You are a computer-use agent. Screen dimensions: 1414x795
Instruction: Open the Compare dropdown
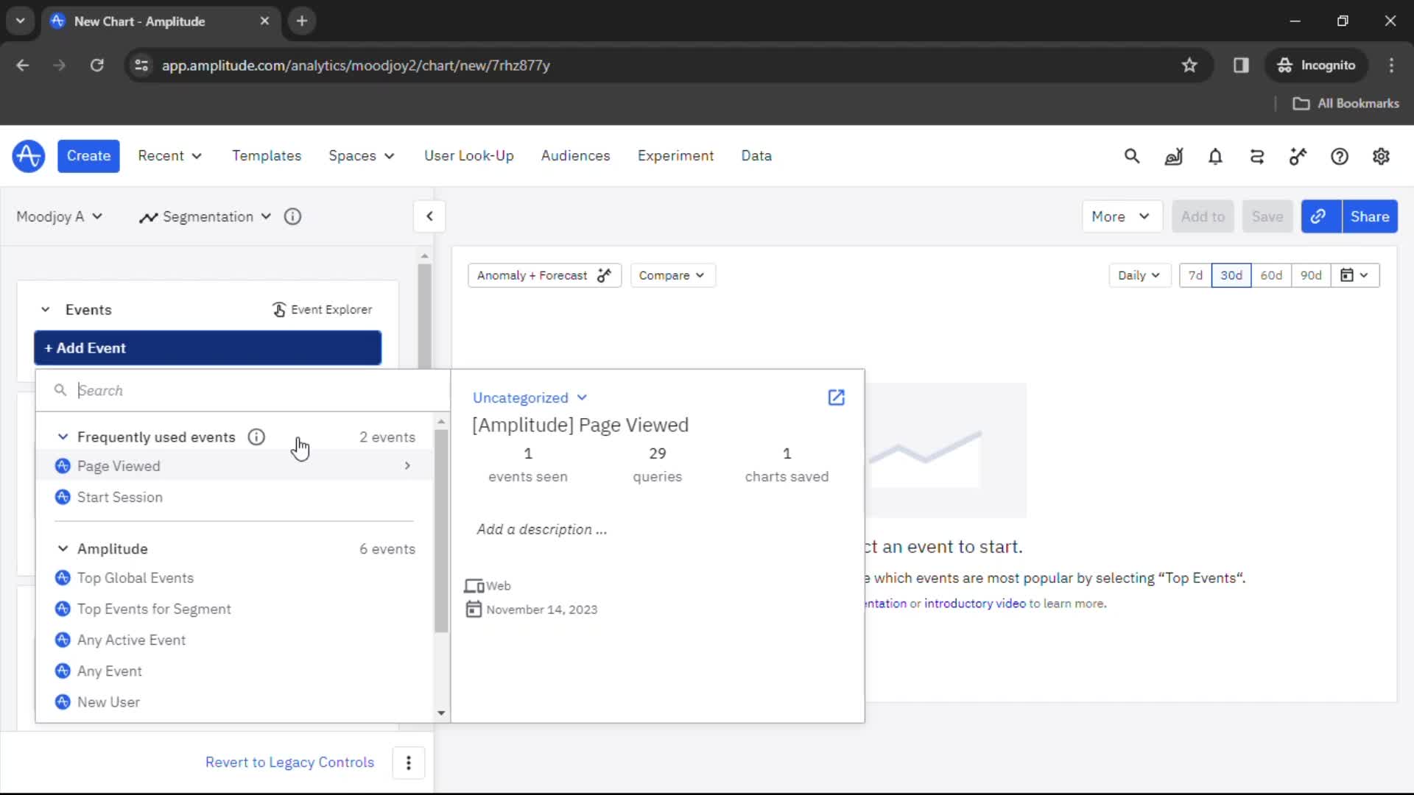coord(672,275)
